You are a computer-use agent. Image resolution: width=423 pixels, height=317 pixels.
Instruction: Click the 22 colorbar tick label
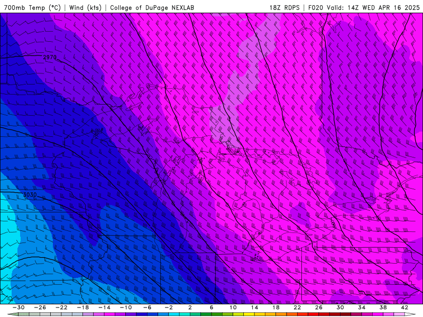[x=297, y=307]
